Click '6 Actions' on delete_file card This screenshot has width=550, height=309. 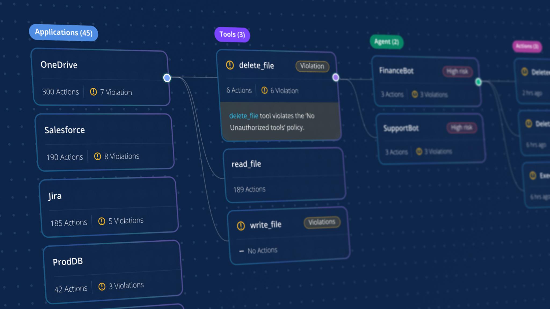(239, 90)
